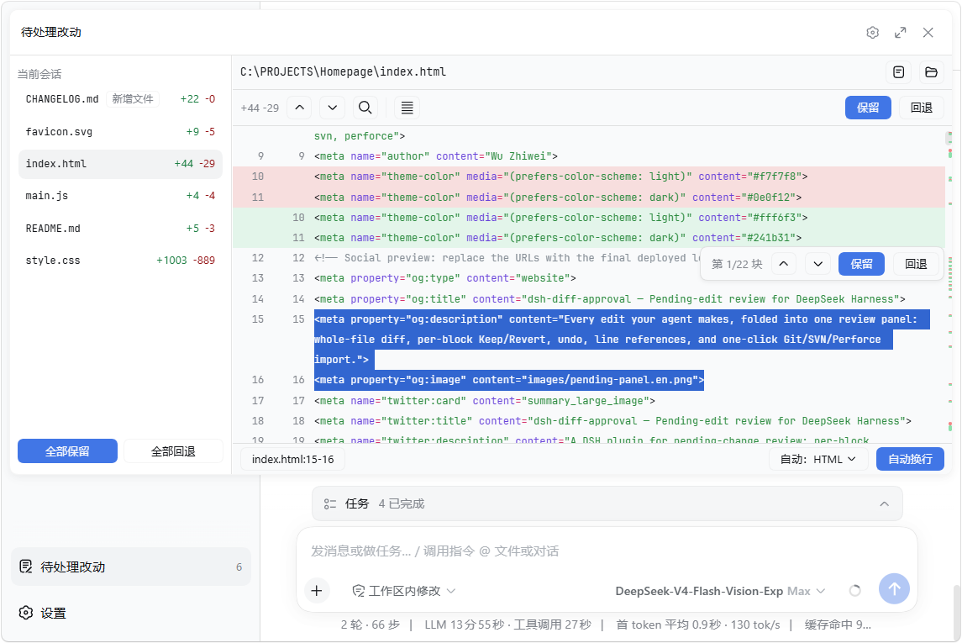Open pending-changes panel settings gear
Screen dimensions: 962x643
(872, 33)
